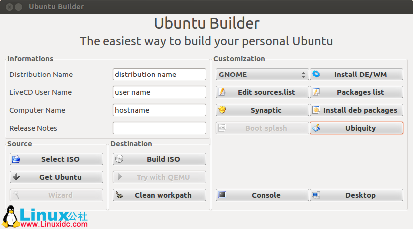The height and width of the screenshot is (229, 413).
Task: Click the Install DE/WM button label
Action: coord(360,75)
